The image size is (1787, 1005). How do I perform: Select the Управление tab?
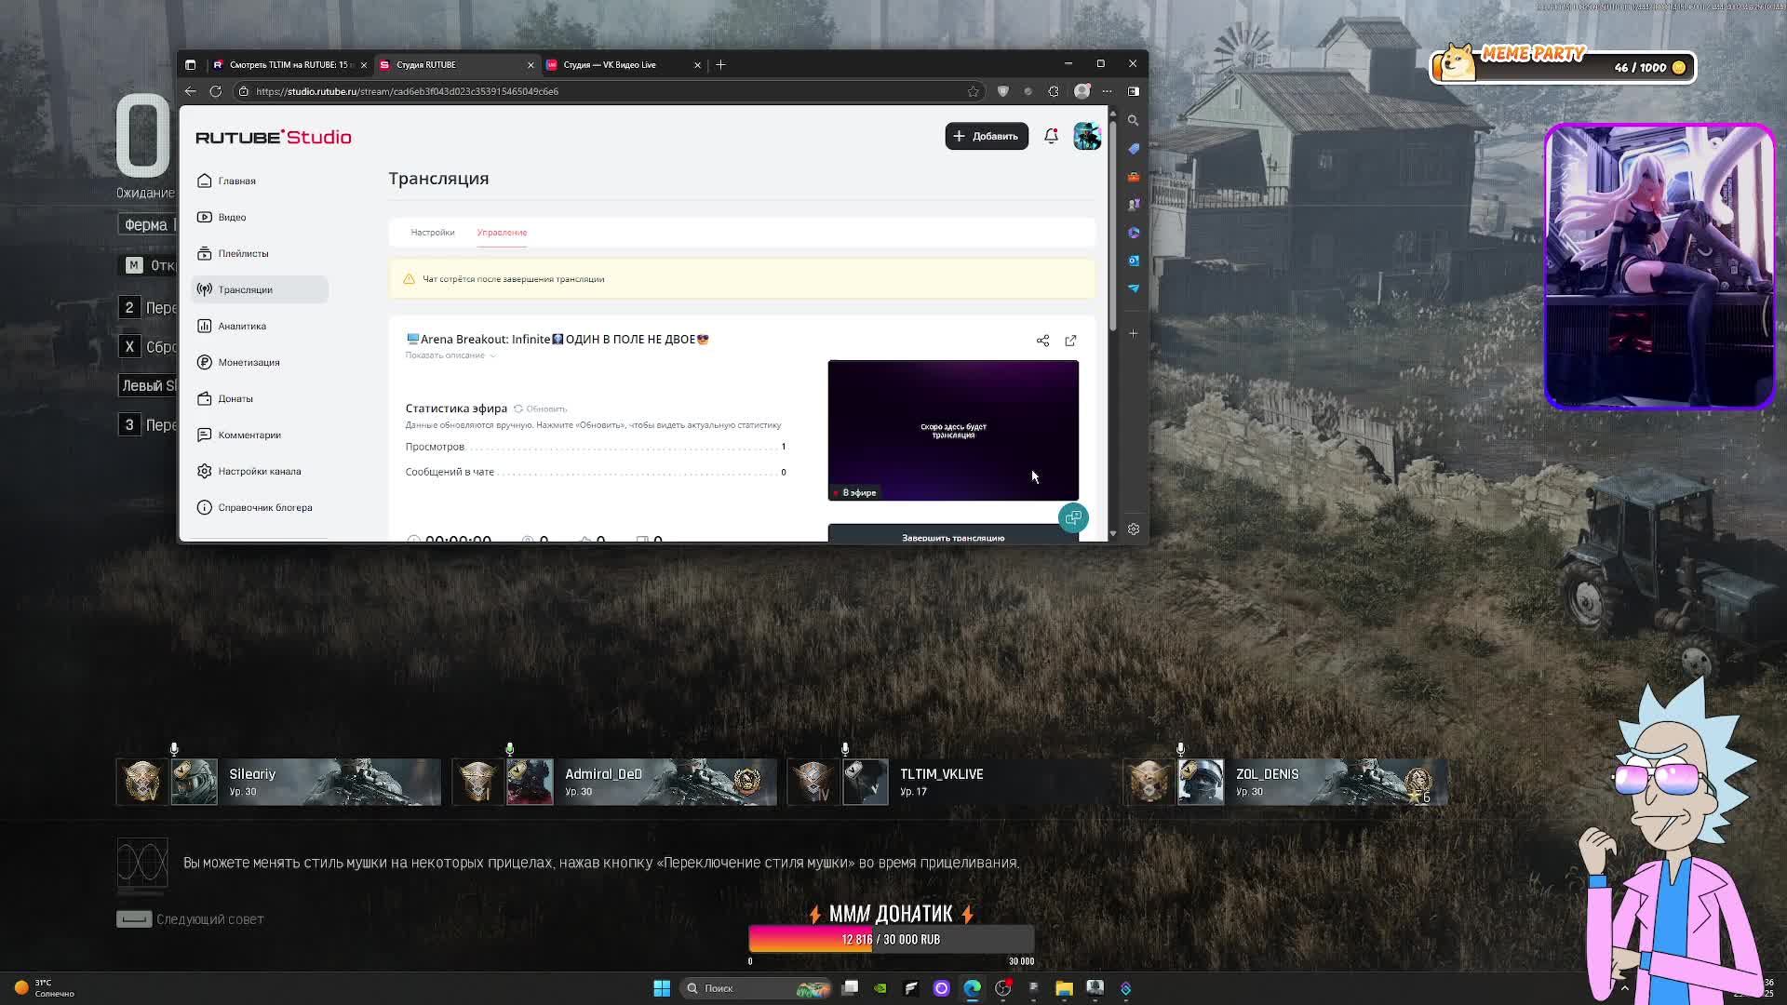(x=502, y=233)
